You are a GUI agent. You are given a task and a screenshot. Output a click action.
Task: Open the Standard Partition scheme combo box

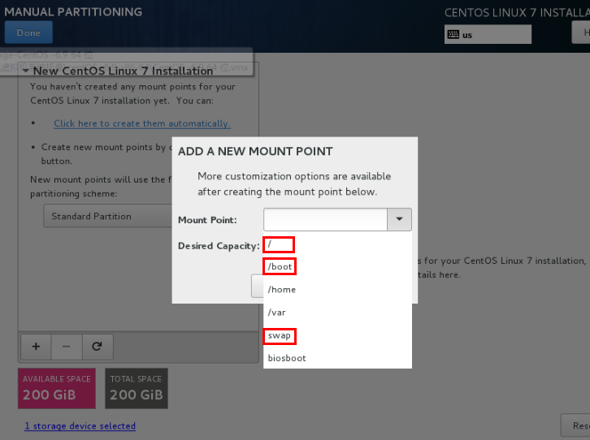click(x=107, y=216)
